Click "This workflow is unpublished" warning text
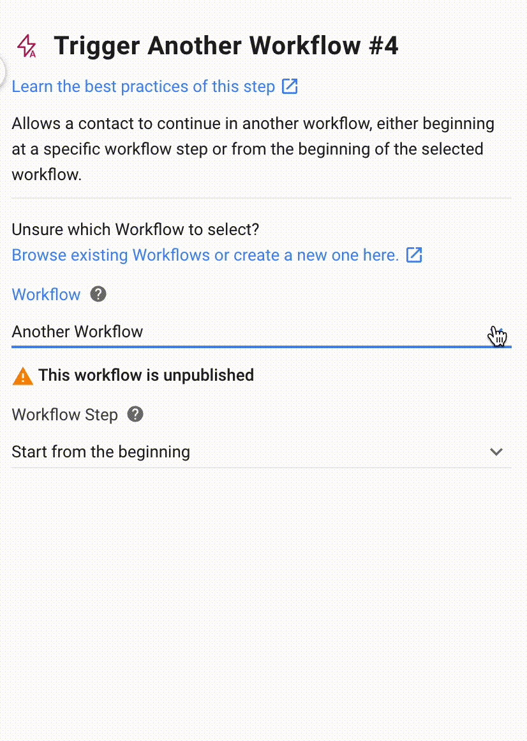The image size is (527, 741). point(145,375)
